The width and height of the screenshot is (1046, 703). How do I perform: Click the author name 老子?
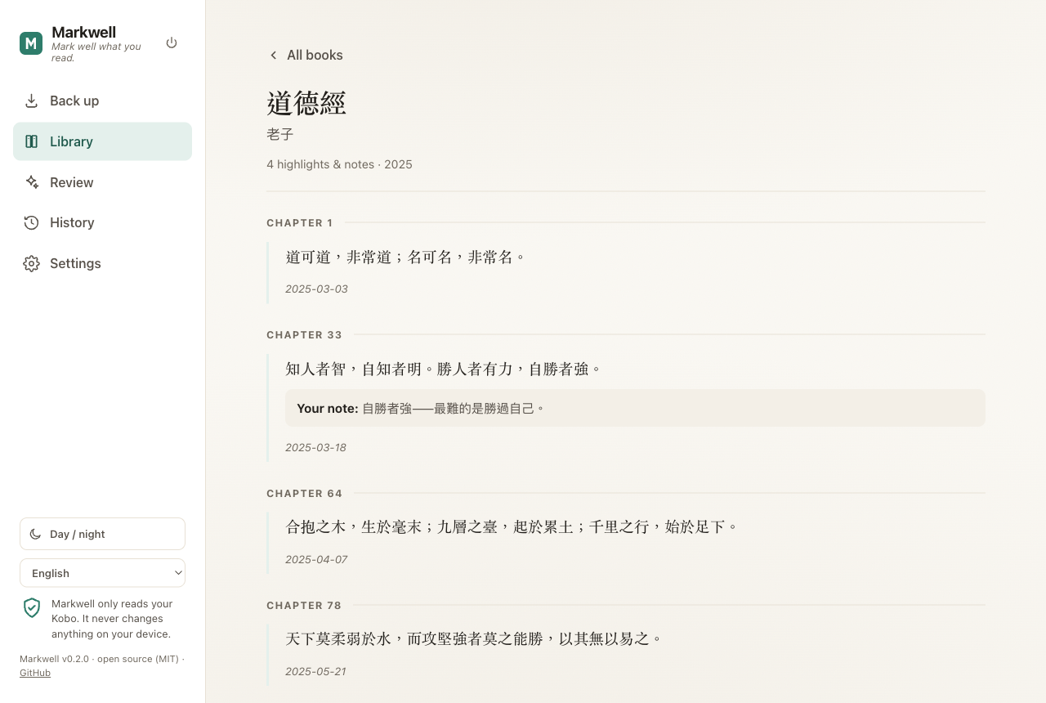279,134
